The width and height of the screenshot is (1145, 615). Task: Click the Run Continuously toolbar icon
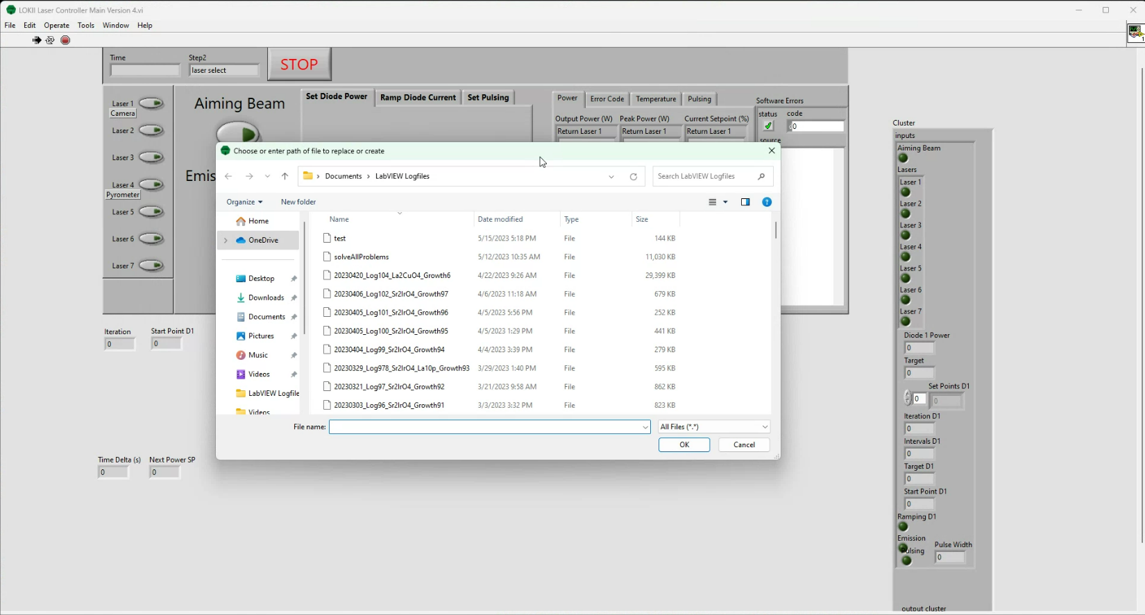tap(50, 40)
